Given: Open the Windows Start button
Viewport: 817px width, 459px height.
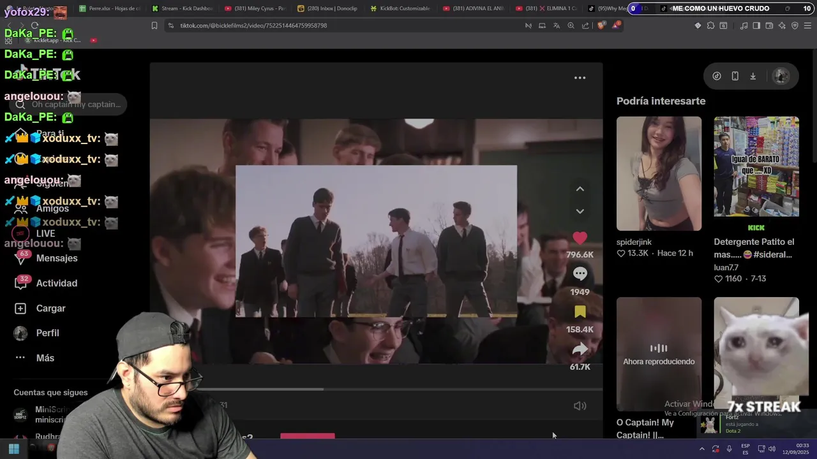Looking at the screenshot, I should (13, 449).
